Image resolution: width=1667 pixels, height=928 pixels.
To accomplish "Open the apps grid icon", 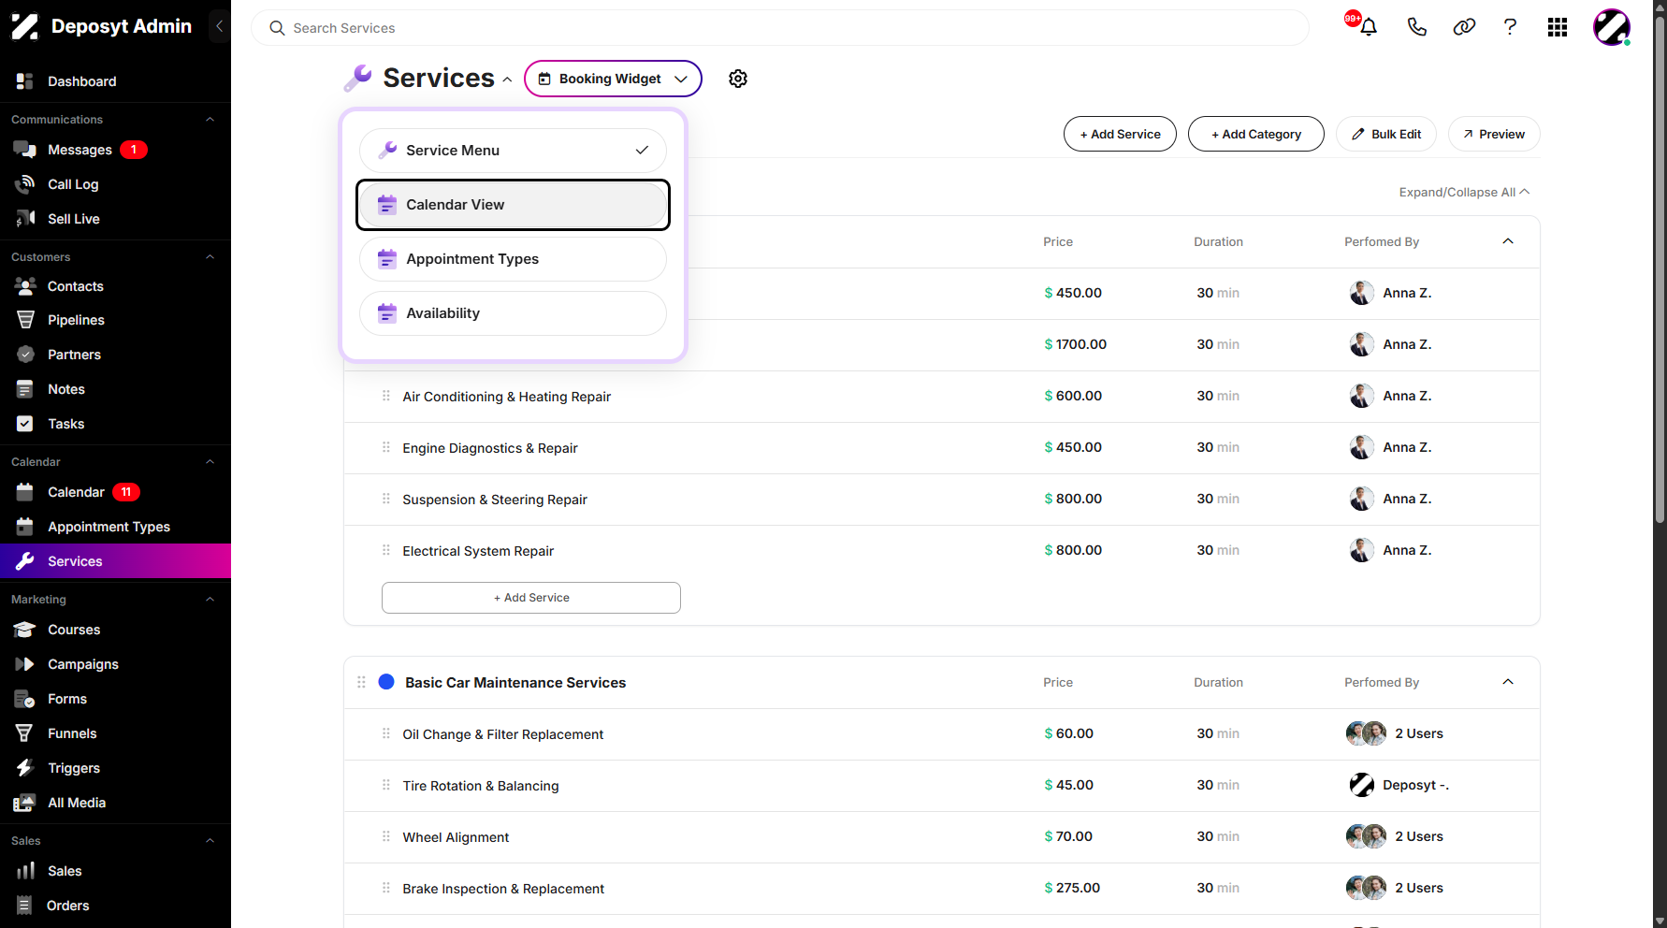I will coord(1558,27).
